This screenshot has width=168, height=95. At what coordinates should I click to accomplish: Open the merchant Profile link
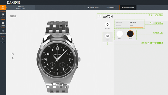coord(18,8)
